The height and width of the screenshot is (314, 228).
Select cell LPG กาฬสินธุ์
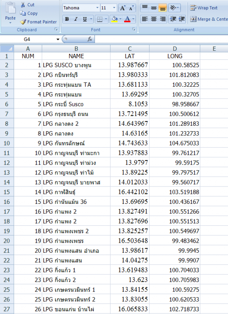pyautogui.click(x=76, y=192)
